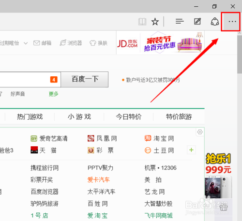Open the site list settings gear icon
The width and height of the screenshot is (242, 221).
[x=200, y=132]
